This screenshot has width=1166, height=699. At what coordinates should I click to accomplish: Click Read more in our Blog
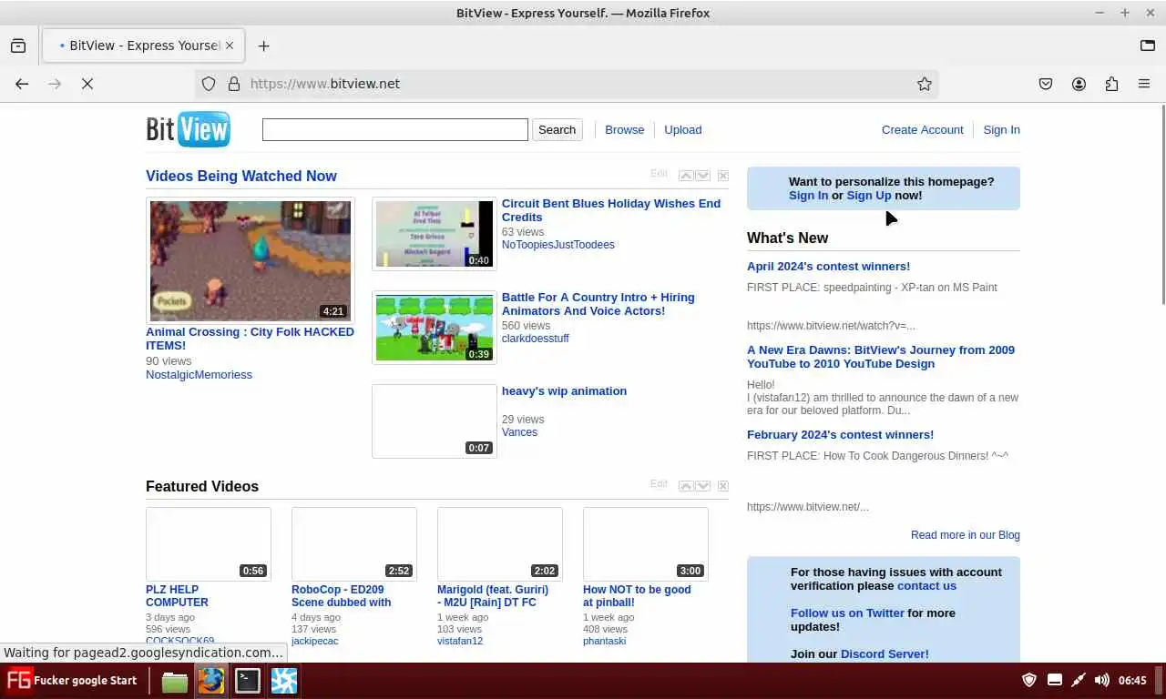click(x=966, y=535)
